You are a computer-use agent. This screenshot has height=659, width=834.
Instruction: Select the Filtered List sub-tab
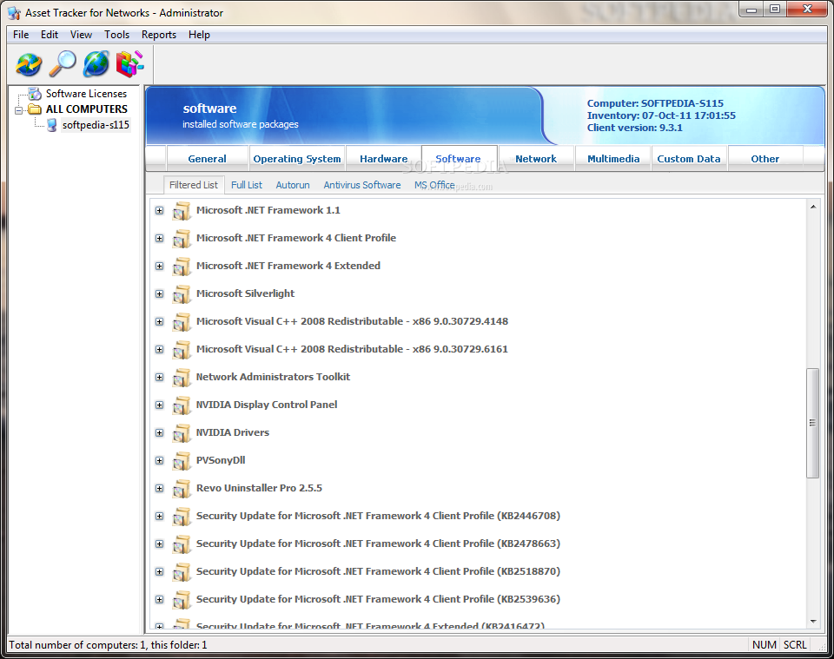tap(194, 185)
